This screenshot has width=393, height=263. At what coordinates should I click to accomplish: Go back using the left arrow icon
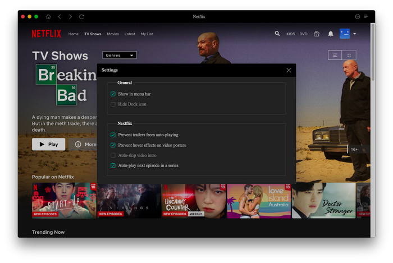[x=60, y=17]
